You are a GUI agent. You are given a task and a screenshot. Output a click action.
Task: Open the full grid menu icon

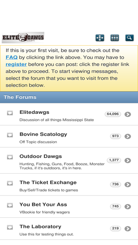click(x=115, y=38)
